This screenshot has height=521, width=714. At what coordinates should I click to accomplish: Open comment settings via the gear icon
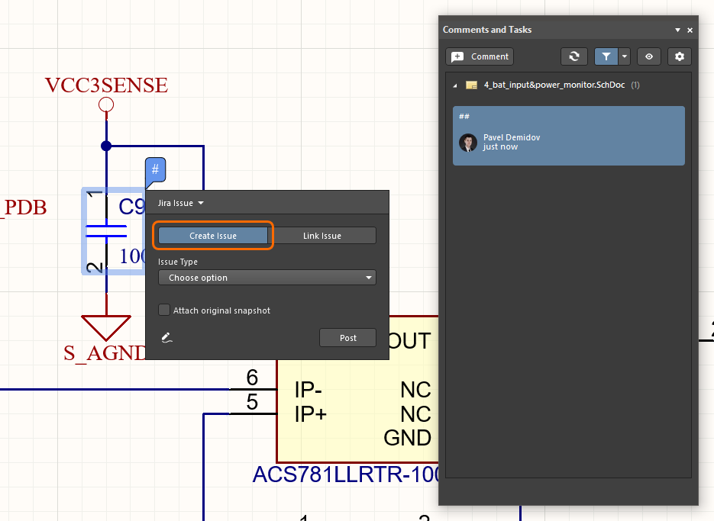tap(679, 56)
